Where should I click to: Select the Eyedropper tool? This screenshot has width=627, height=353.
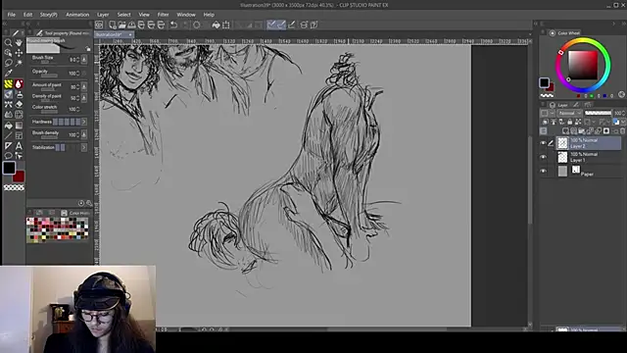(x=8, y=74)
